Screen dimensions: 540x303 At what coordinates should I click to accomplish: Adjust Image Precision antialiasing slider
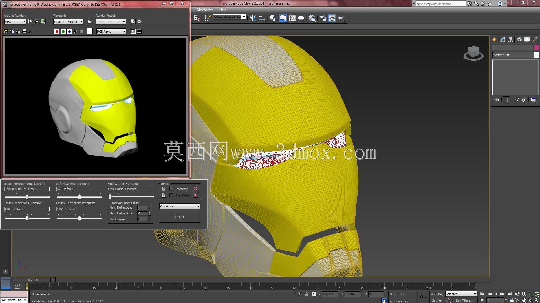point(27,197)
